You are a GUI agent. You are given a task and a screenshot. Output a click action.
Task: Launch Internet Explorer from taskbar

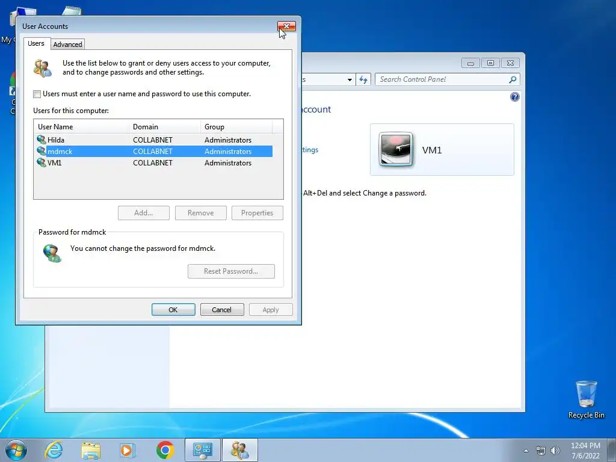54,450
